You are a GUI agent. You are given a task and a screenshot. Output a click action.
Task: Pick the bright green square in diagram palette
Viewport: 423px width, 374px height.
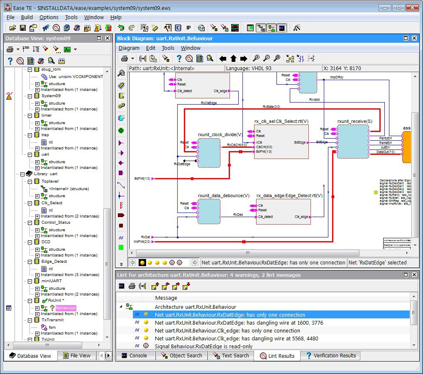[x=121, y=247]
